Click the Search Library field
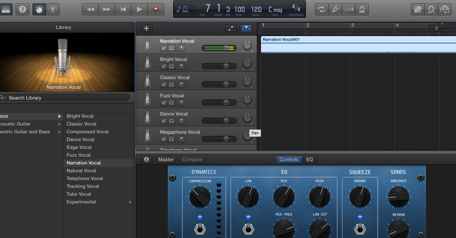The height and width of the screenshot is (238, 456). pyautogui.click(x=65, y=98)
